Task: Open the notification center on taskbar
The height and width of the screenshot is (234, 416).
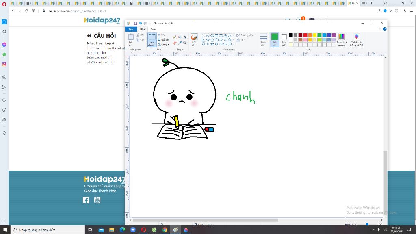Action: 409,230
